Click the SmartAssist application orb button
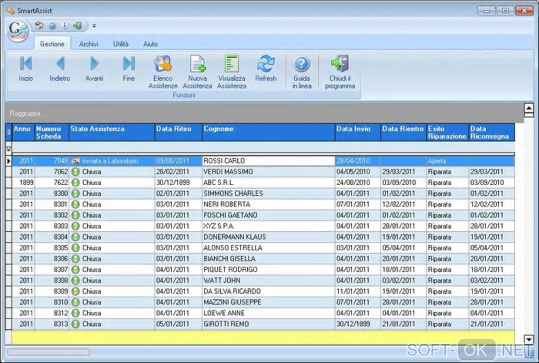This screenshot has height=363, width=539. [x=18, y=31]
